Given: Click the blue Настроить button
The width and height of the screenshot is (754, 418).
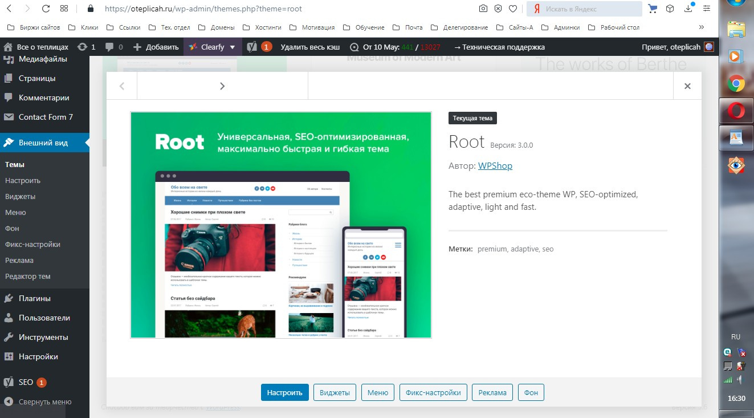Looking at the screenshot, I should pos(285,392).
